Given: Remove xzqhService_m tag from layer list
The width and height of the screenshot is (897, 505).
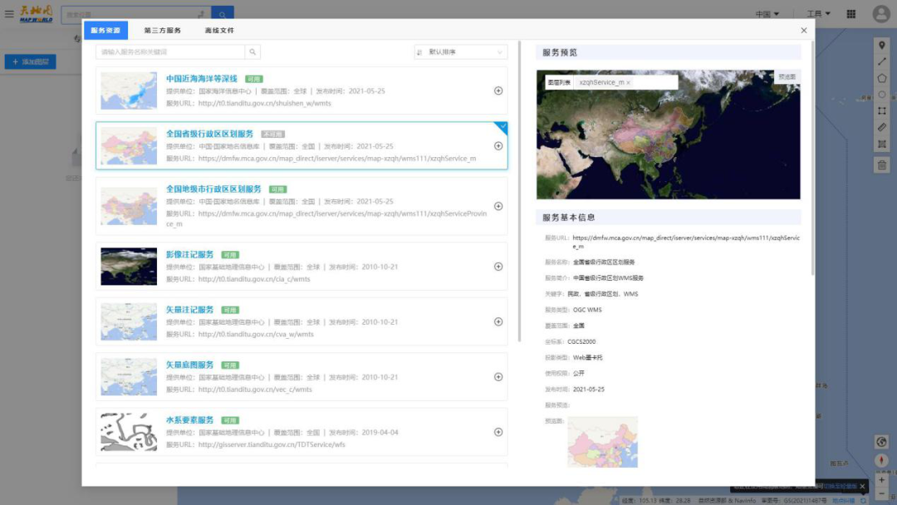Looking at the screenshot, I should (x=628, y=83).
